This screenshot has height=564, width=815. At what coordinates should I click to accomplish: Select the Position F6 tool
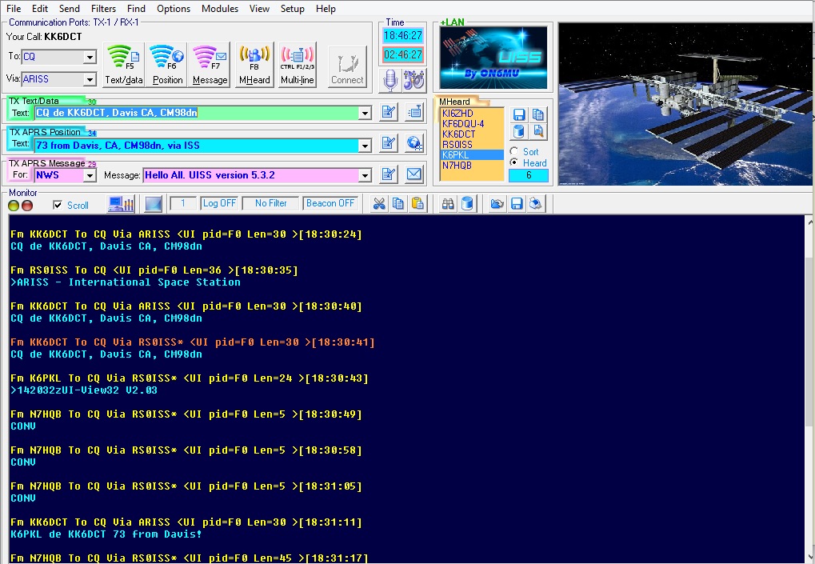coord(166,64)
